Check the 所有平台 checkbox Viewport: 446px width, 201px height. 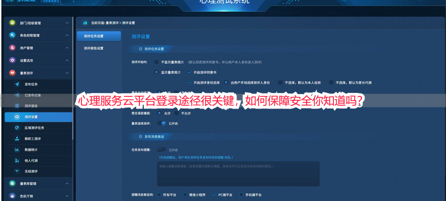pos(159,195)
